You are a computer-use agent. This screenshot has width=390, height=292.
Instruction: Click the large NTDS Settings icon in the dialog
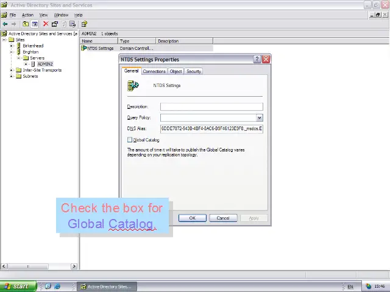(x=133, y=86)
